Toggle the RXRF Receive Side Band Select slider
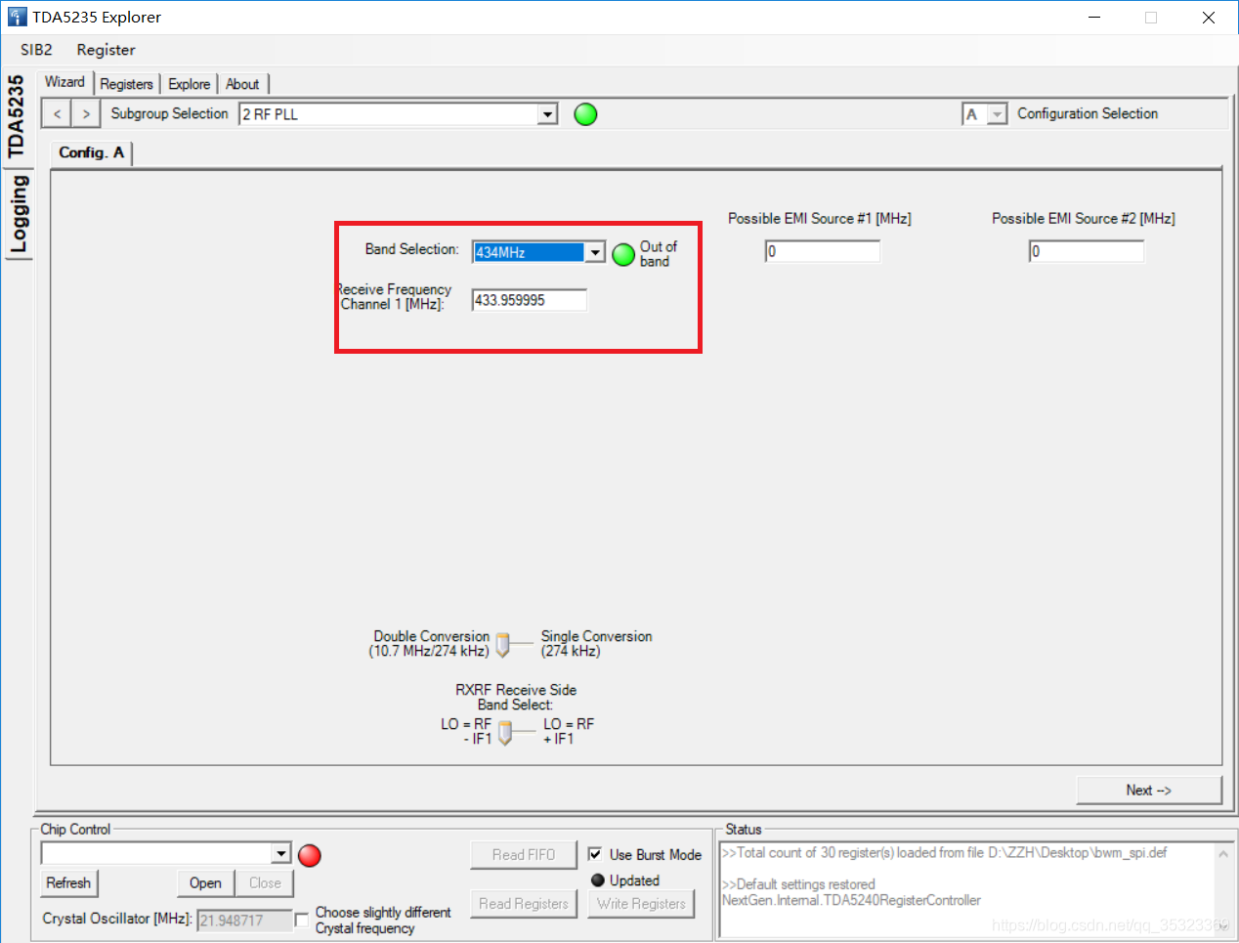 click(505, 732)
